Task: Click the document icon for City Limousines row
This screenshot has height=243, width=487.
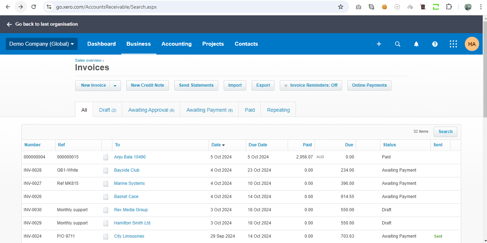Action: coord(106,237)
